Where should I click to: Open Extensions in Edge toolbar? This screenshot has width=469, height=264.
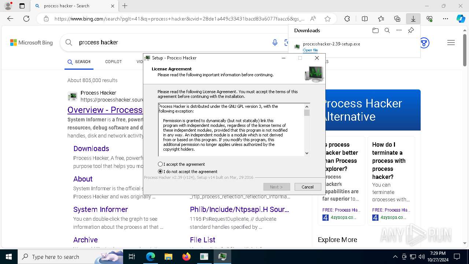point(347,19)
